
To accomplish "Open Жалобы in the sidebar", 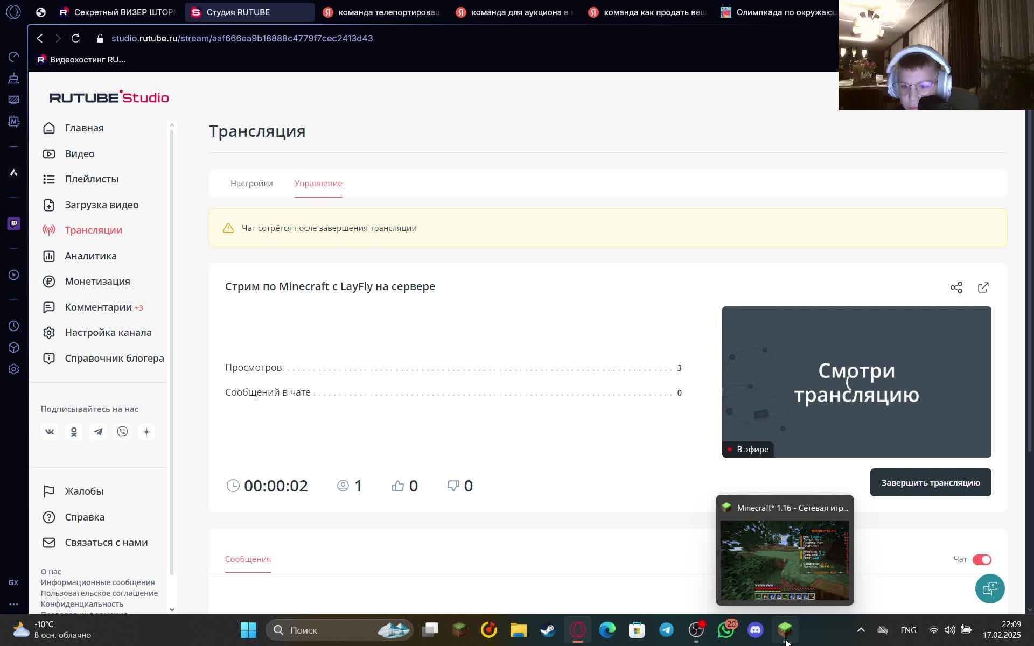I will coord(84,491).
